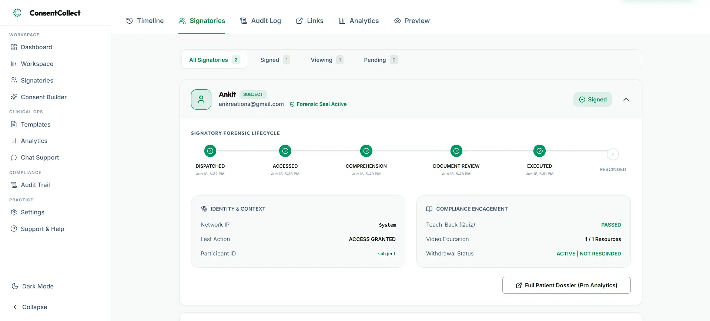Click the ACCESS GRANTED value
710x321 pixels.
point(372,240)
